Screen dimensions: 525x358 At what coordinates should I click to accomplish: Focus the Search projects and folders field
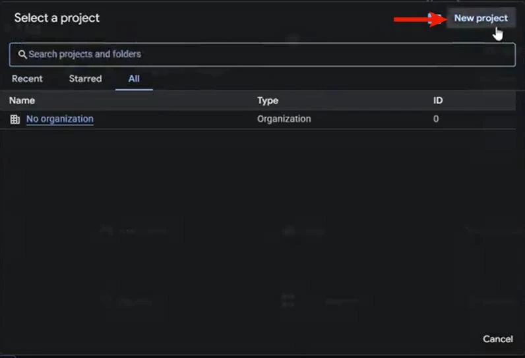(x=262, y=55)
